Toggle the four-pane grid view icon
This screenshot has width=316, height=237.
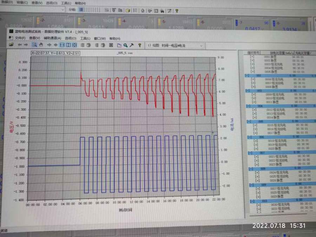(x=74, y=45)
